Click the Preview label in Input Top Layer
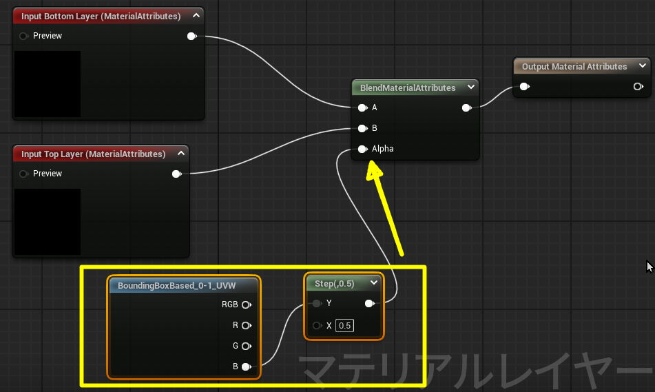This screenshot has width=655, height=392. pos(48,173)
